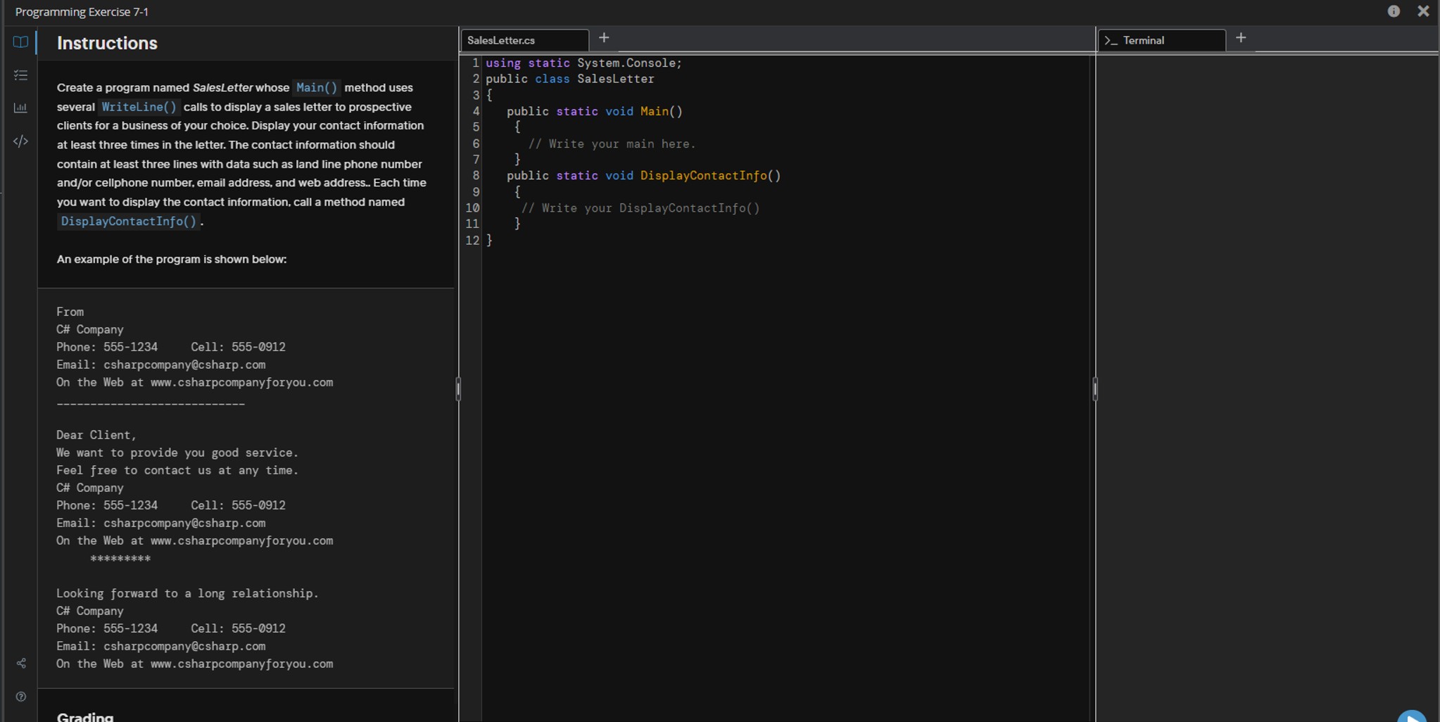Select the Terminal tab
Screen dimensions: 1440x722
(1162, 40)
